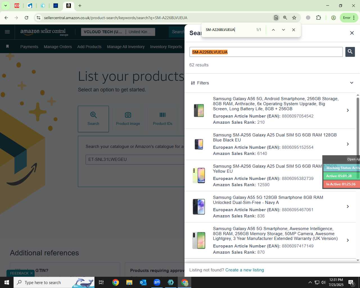Open the Manage Orders menu

58,47
